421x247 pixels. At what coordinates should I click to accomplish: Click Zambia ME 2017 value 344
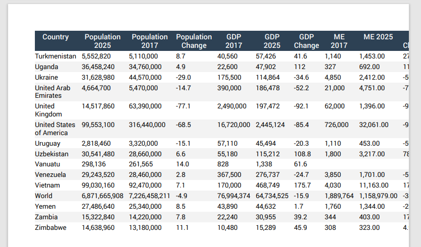pyautogui.click(x=330, y=217)
